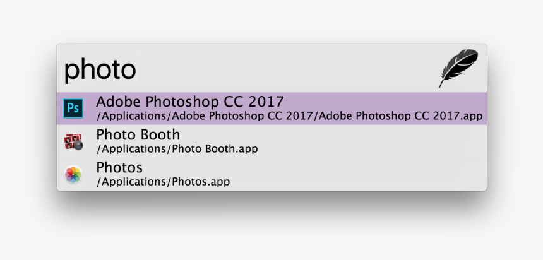Click the /Applications/Photo Booth.app path text
The image size is (543, 260).
coord(177,149)
